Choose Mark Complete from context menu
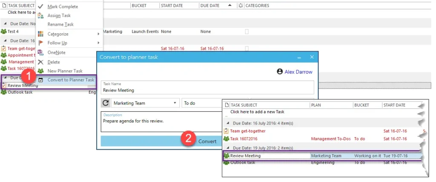Viewport: 436px width, 182px height. 63,7
